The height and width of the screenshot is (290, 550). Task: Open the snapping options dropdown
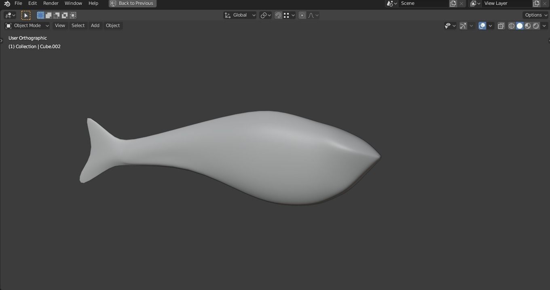coord(289,15)
